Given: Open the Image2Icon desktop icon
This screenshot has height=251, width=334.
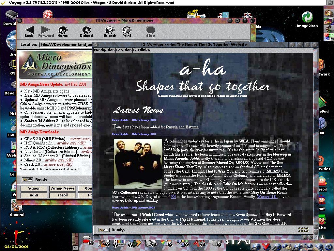Looking at the screenshot, I should (307, 19).
